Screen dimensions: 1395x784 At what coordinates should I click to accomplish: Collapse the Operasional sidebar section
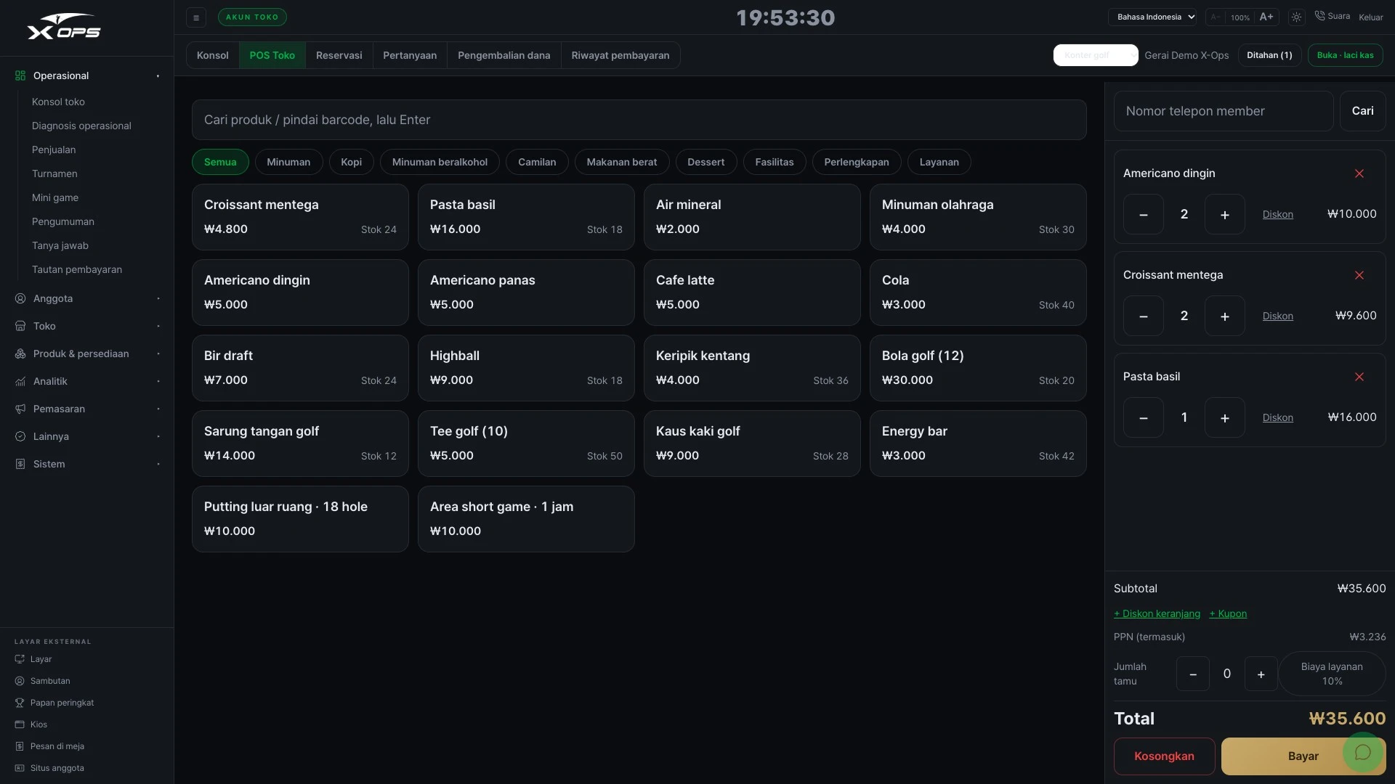point(87,75)
